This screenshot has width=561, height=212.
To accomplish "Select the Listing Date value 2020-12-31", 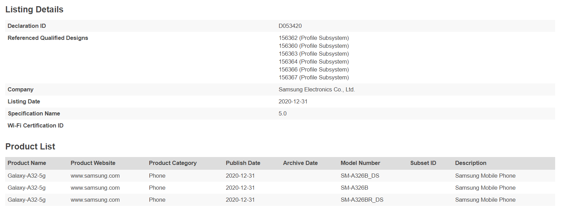I will click(x=293, y=101).
